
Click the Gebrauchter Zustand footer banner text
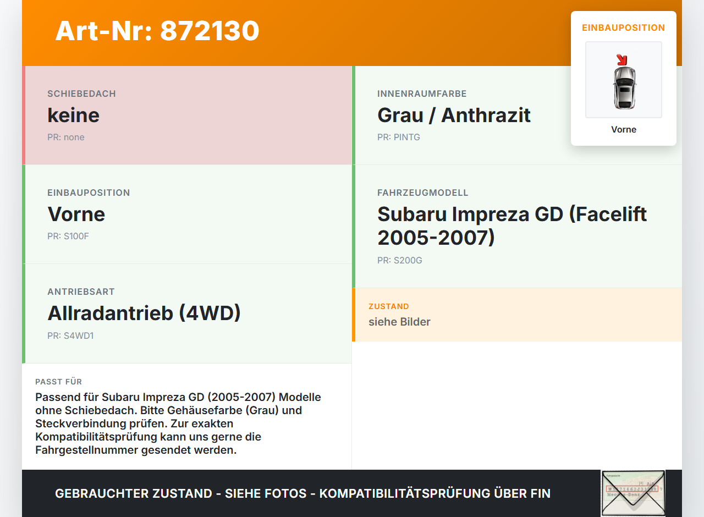pos(302,493)
